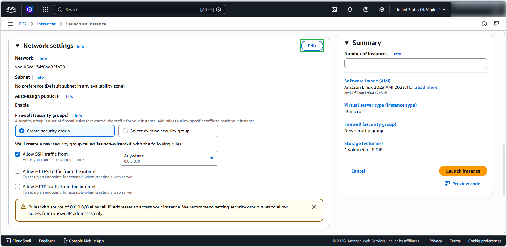
Task: Click the CloudShell icon in the footer
Action: (8, 241)
